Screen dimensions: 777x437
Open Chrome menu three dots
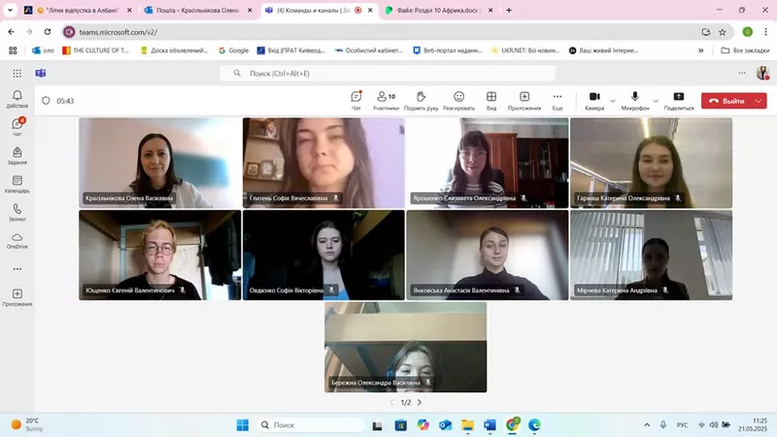click(765, 32)
